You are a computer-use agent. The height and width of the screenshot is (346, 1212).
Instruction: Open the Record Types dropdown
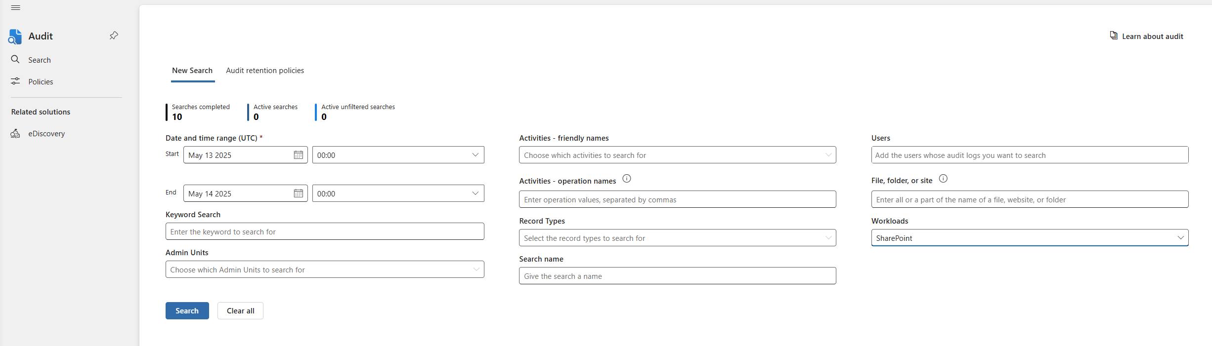tap(677, 238)
